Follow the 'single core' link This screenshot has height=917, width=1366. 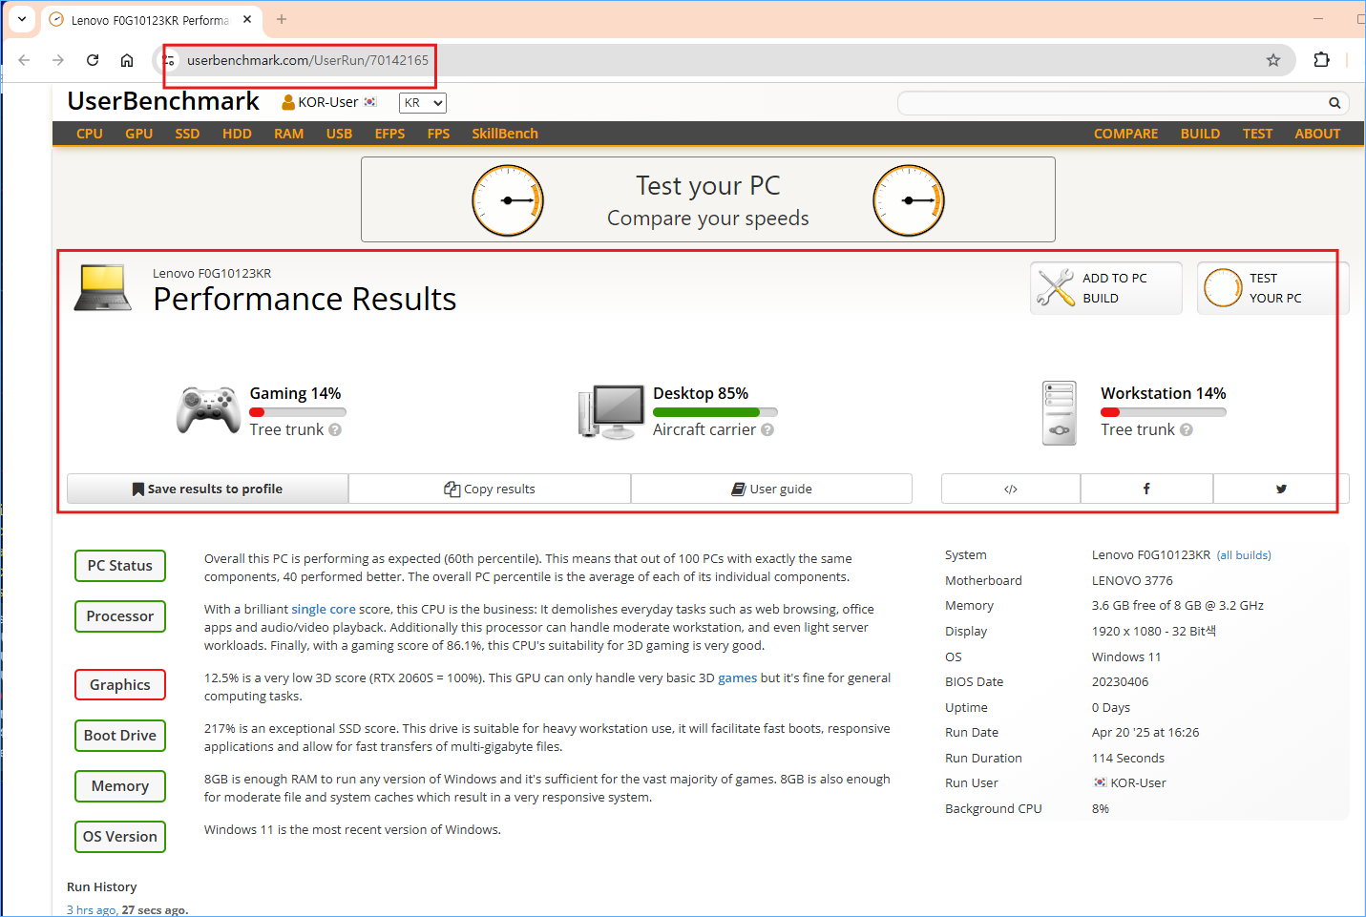click(x=324, y=609)
